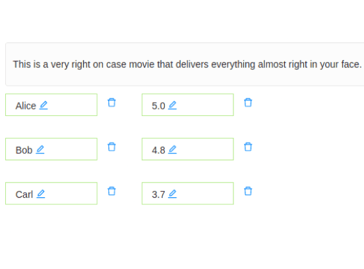Click the movie review text box
This screenshot has height=269, width=364.
point(185,65)
